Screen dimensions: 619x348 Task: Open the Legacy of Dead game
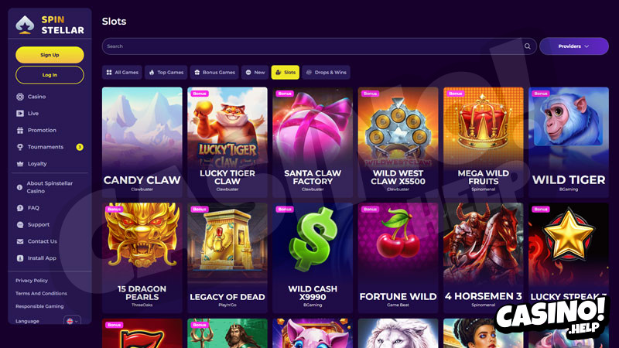click(227, 258)
